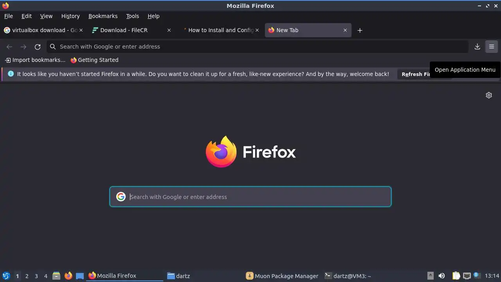Open the Downloads panel icon

click(x=477, y=47)
